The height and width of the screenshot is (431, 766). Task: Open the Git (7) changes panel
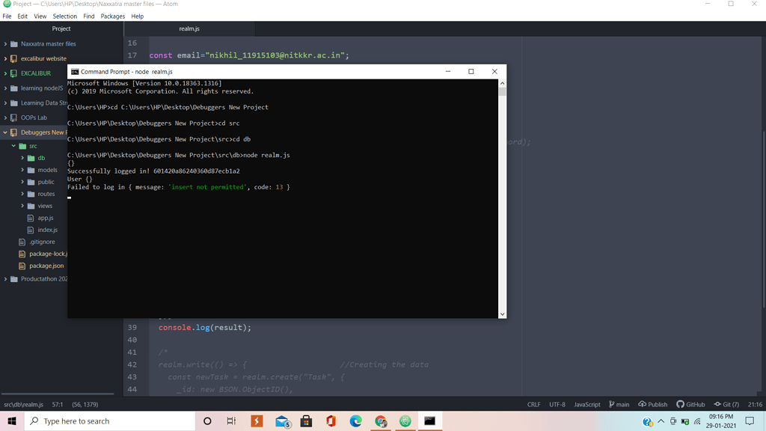[726, 404]
